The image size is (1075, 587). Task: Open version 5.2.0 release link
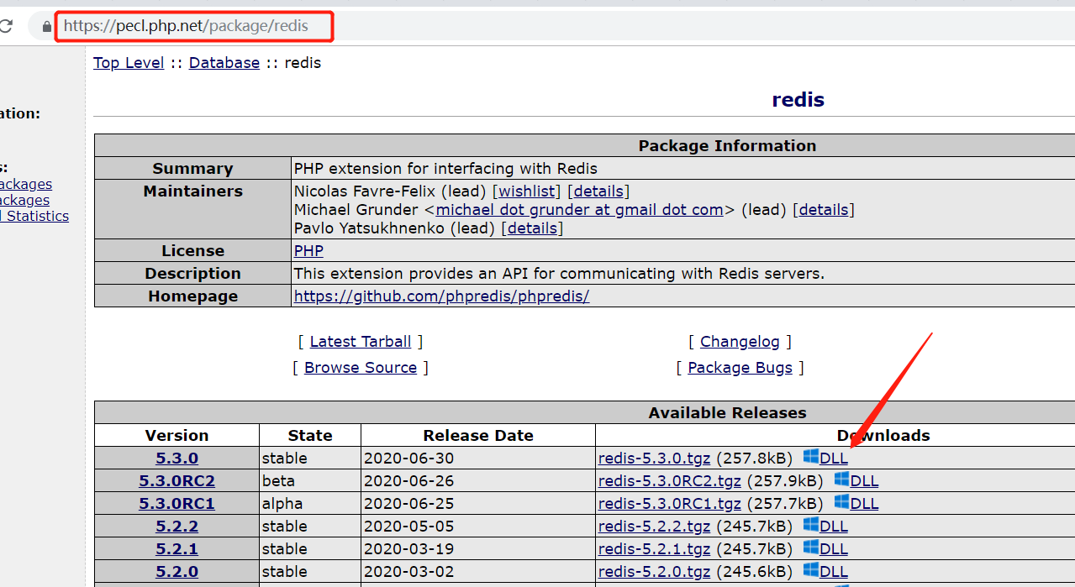click(177, 572)
